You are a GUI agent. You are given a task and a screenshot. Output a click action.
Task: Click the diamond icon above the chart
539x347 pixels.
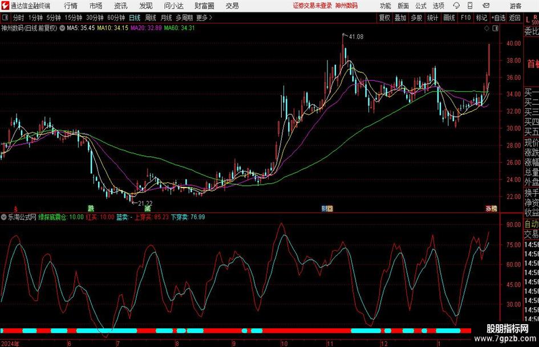[487, 28]
